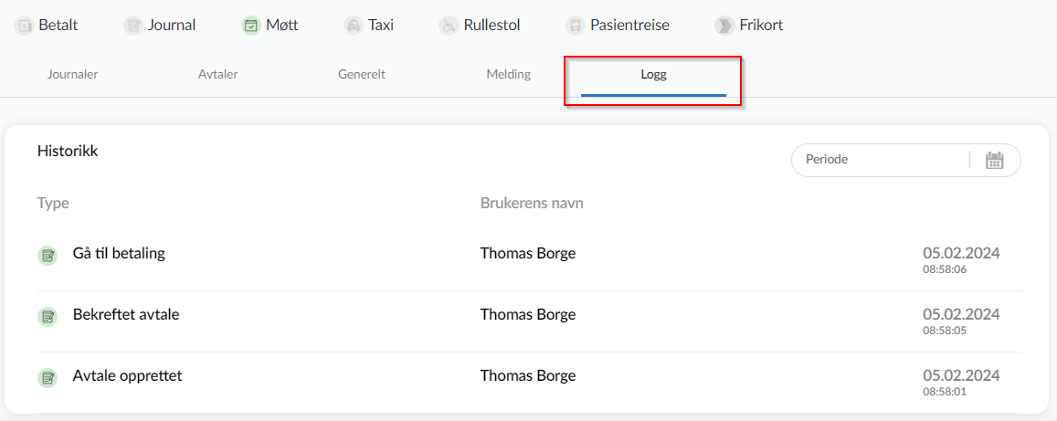
Task: Click the Pasientreise bus icon
Action: point(575,26)
